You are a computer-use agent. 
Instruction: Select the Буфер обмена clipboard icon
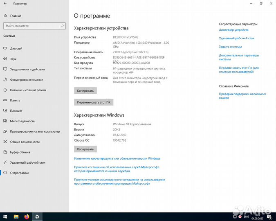pyautogui.click(x=5, y=152)
